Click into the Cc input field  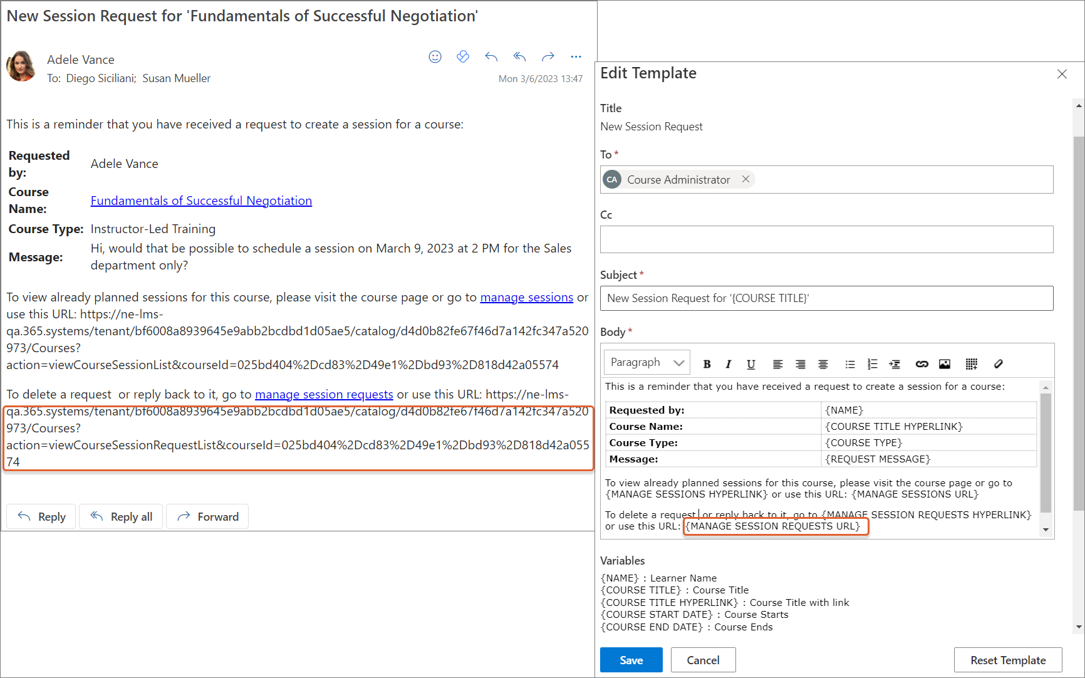(x=826, y=239)
